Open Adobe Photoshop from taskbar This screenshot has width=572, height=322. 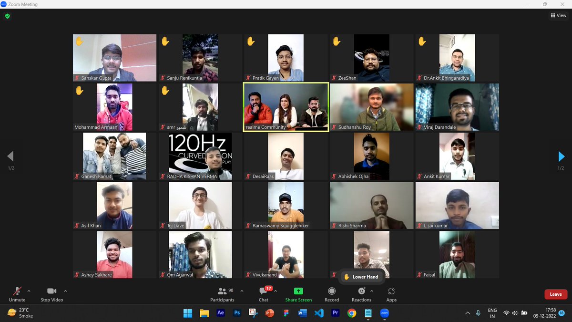[237, 313]
